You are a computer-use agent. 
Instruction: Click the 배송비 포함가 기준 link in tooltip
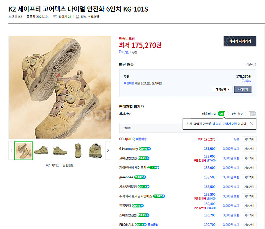tap(225, 124)
